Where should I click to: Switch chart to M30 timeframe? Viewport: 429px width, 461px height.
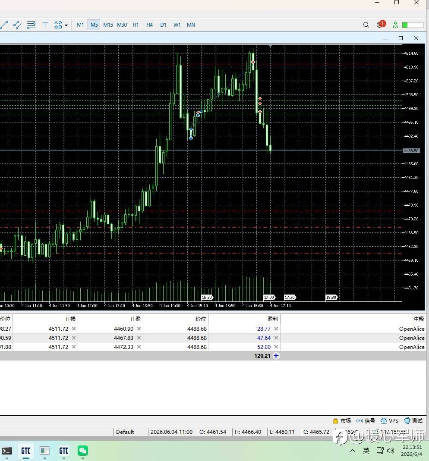(x=122, y=25)
